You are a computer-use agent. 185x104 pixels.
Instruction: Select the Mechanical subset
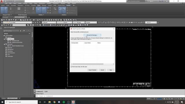click(x=10, y=49)
